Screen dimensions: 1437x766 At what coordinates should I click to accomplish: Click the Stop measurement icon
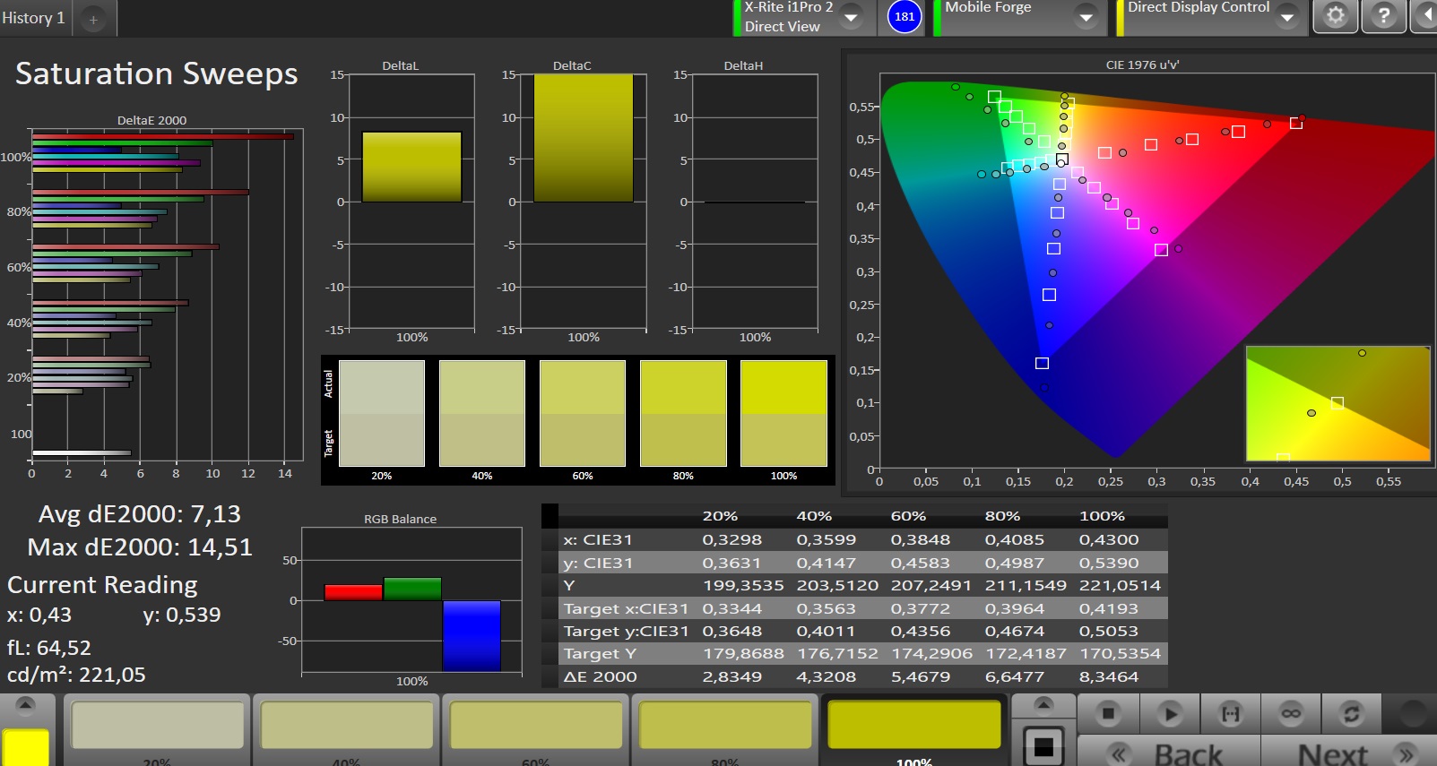click(x=1108, y=713)
